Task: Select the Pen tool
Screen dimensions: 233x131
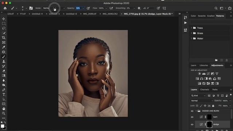Action: [x=4, y=90]
